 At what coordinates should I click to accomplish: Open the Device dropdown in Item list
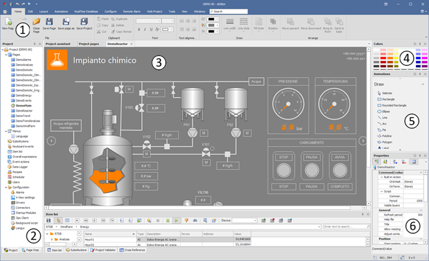[255, 220]
